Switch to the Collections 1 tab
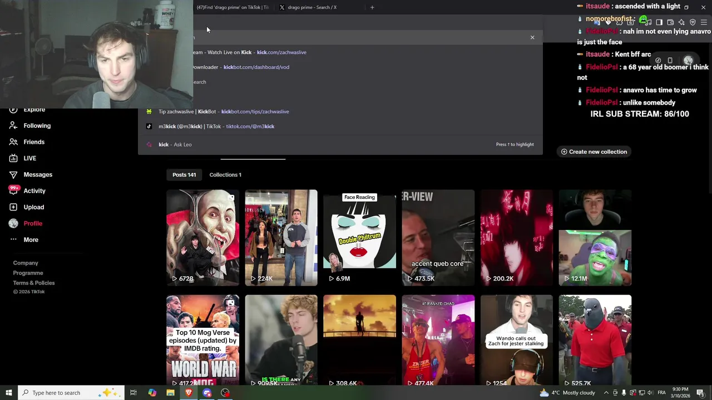Screen dimensions: 712x400 pyautogui.click(x=225, y=174)
